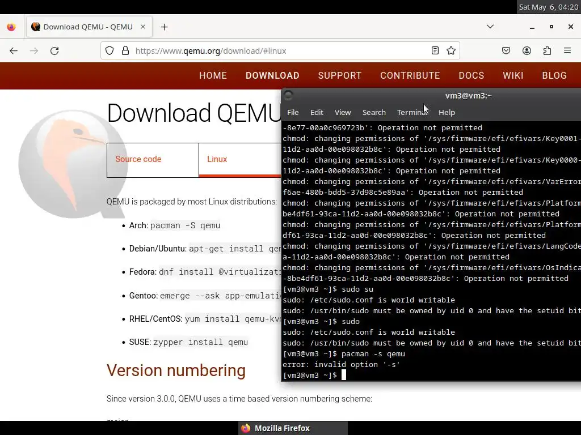Open DOCS in QEMU navigation
Viewport: 581px width, 435px height.
click(471, 75)
